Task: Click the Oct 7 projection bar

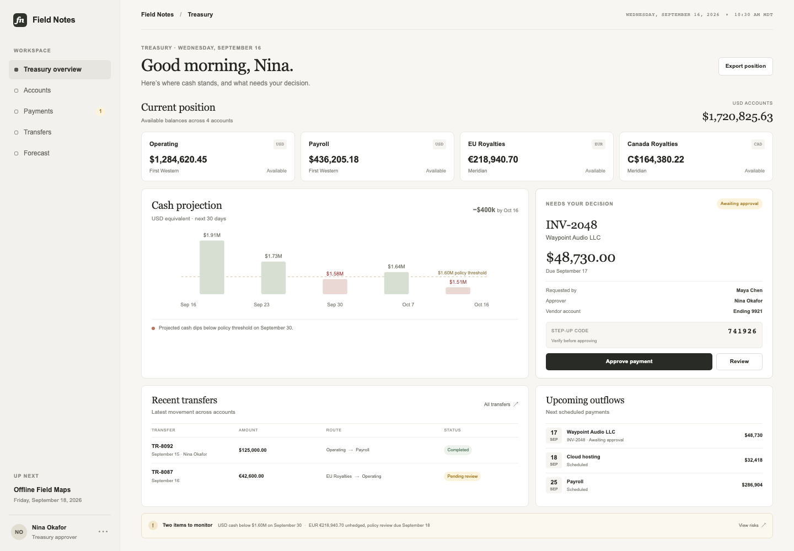Action: click(396, 283)
